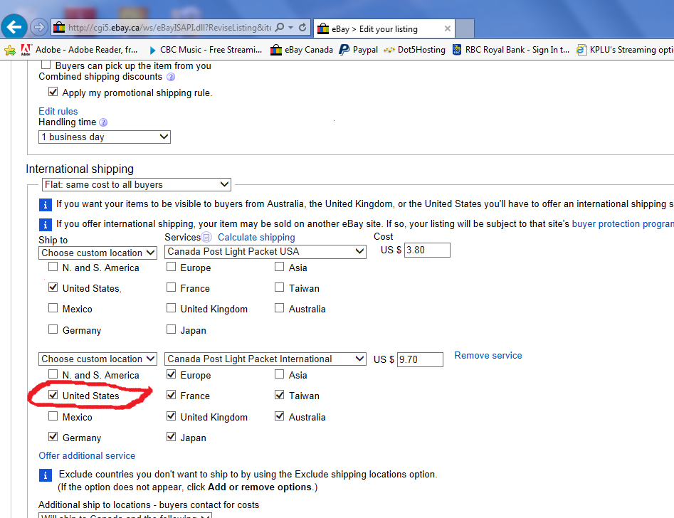Open the Paypal favorites bookmark
This screenshot has height=518, width=674.
coord(359,50)
